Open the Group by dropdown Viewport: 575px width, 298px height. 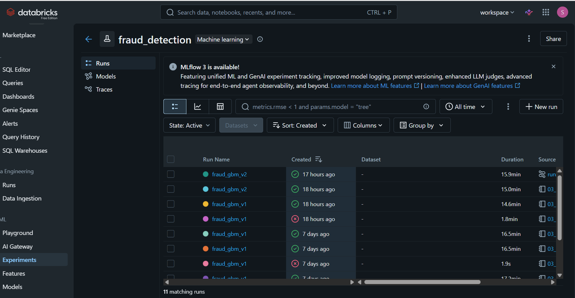422,125
